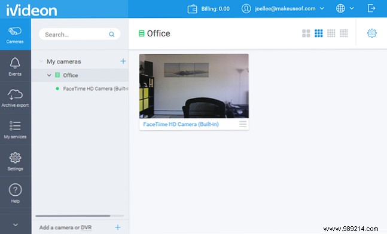The width and height of the screenshot is (387, 234).
Task: Click the iVideon logo
Action: [x=32, y=10]
